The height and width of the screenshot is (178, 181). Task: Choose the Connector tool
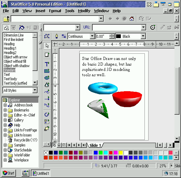coord(47,105)
